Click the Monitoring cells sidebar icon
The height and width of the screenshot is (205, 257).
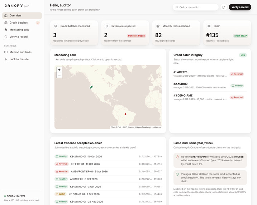pos(6,30)
